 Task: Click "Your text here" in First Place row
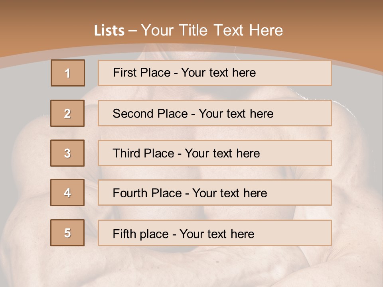tap(218, 73)
